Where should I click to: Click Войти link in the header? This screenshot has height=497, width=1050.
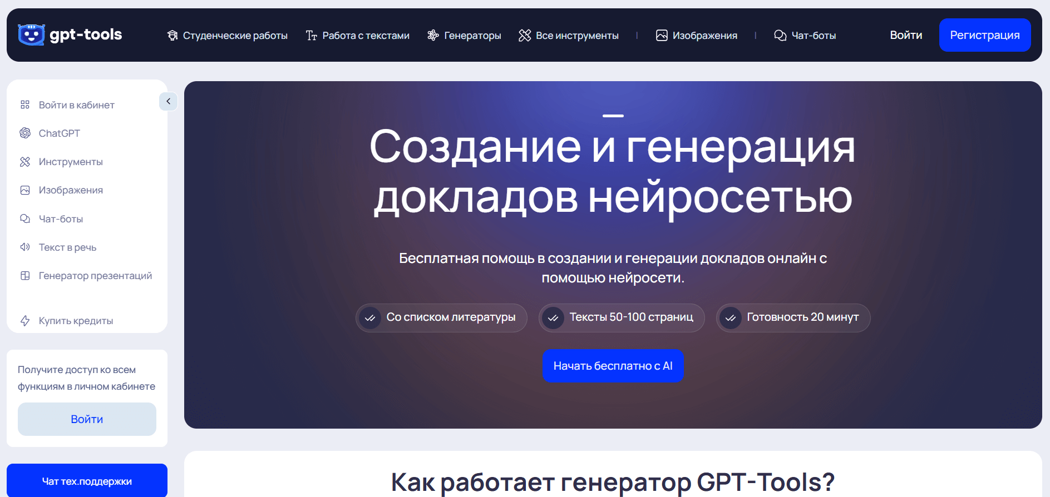click(906, 35)
